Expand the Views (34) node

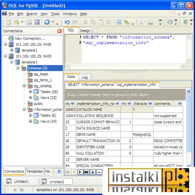[x=30, y=121]
